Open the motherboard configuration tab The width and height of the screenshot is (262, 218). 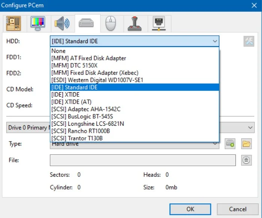pyautogui.click(x=14, y=24)
